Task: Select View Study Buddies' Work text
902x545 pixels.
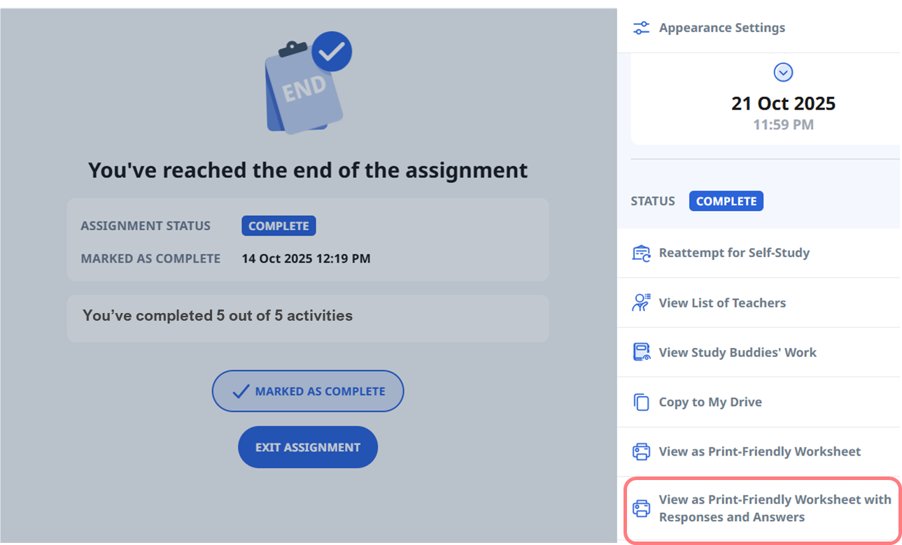Action: pos(738,352)
